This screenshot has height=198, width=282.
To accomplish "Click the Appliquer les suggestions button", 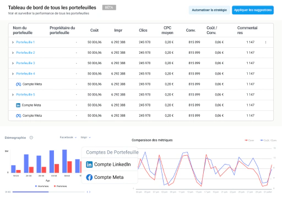I will pyautogui.click(x=253, y=10).
